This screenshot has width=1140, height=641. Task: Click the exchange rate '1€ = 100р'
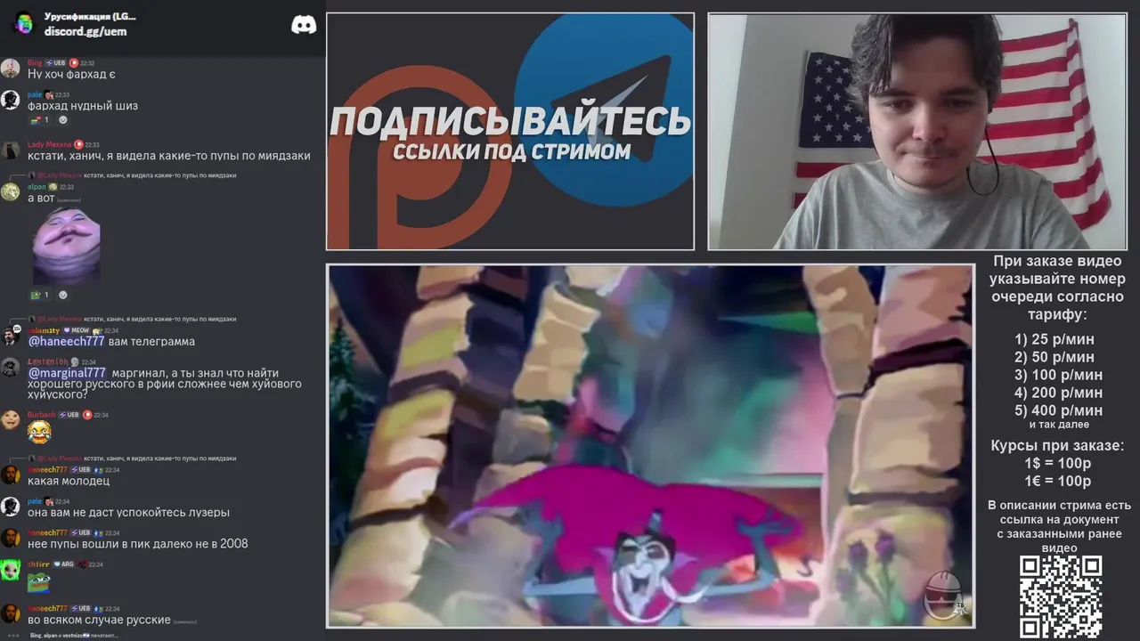(1057, 482)
